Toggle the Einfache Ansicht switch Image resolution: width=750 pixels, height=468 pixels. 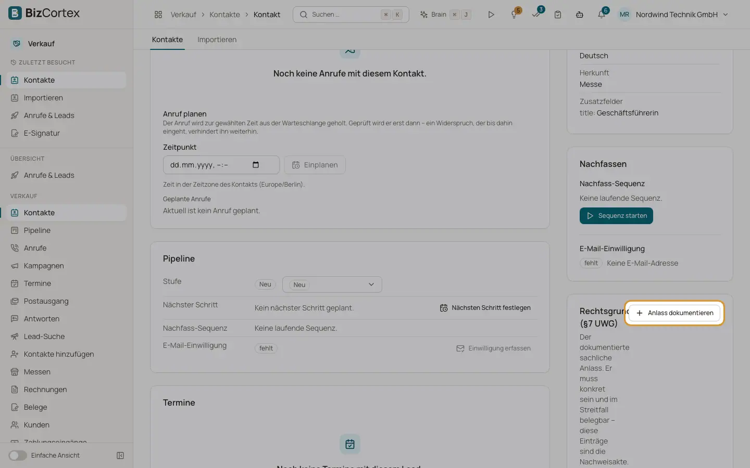[18, 456]
